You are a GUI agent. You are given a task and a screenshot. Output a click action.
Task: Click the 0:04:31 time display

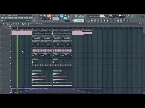[79, 16]
